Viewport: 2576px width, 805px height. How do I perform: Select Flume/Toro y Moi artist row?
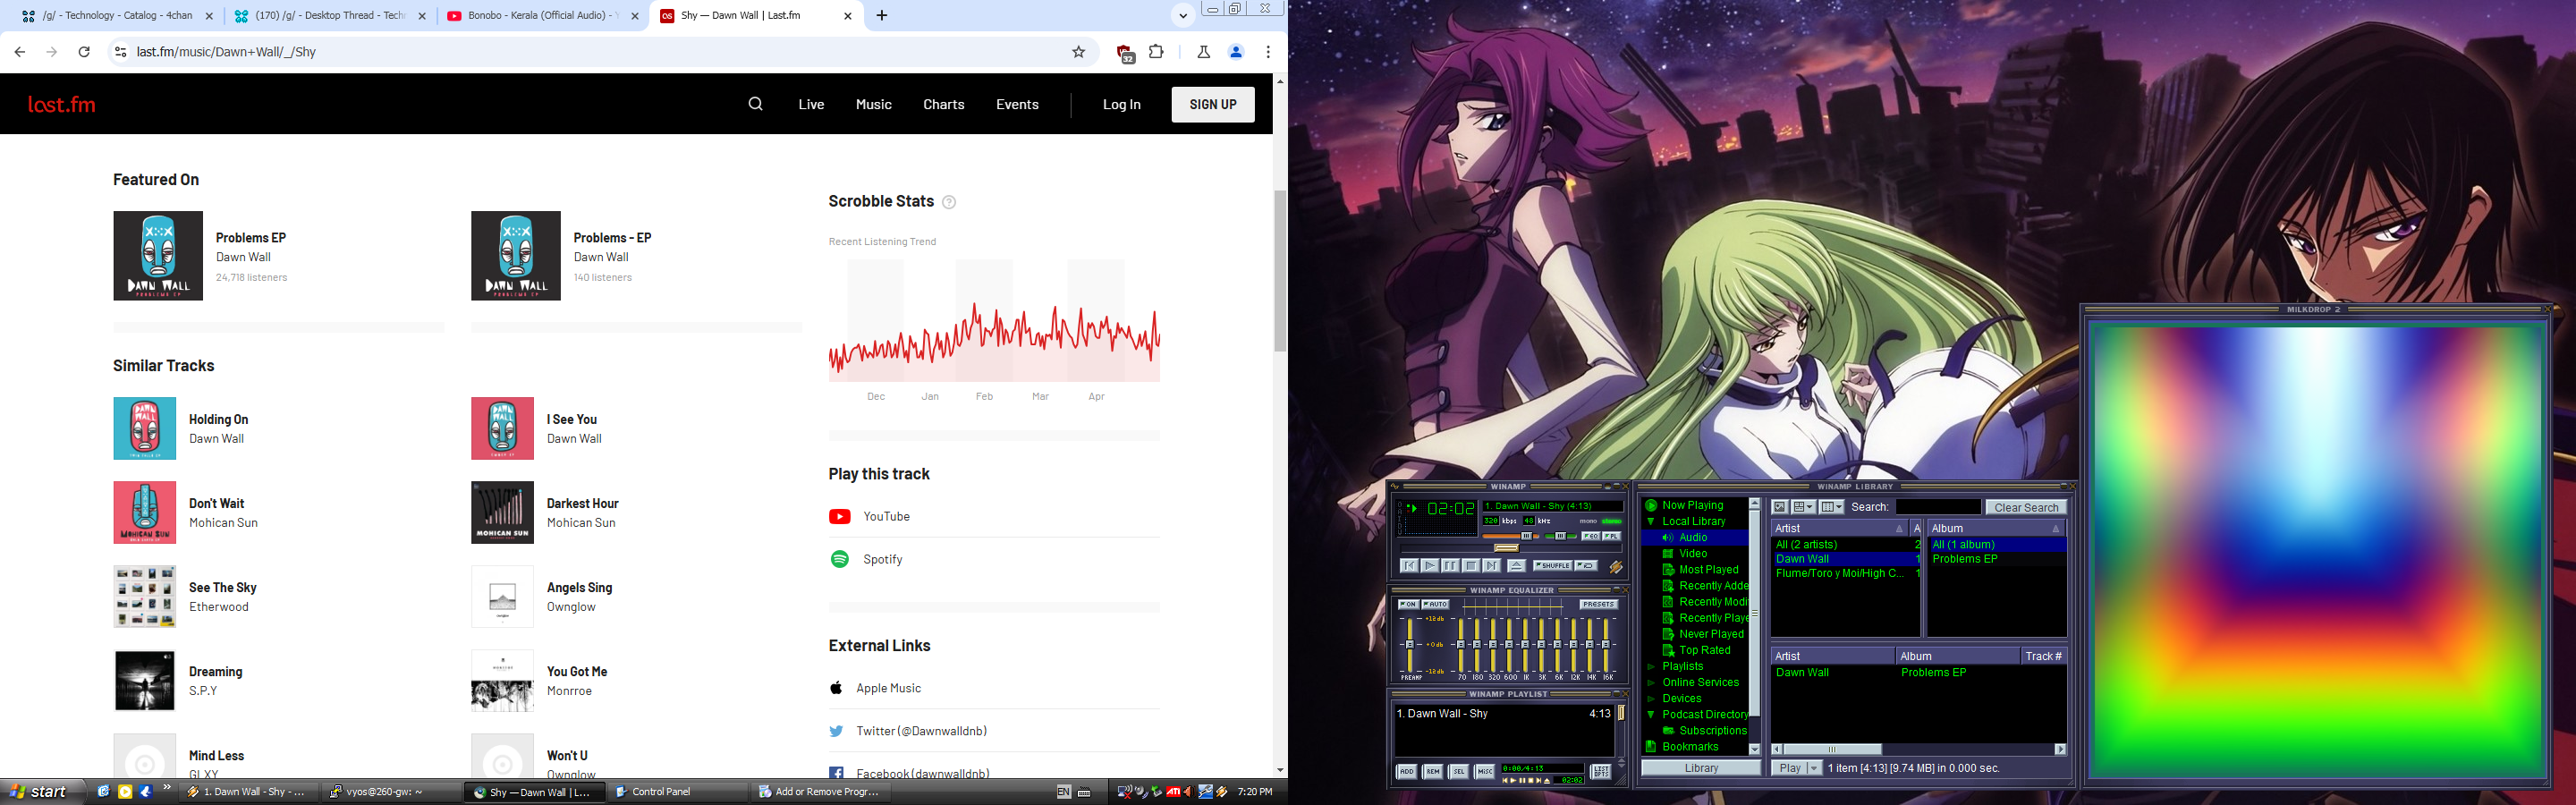(1845, 574)
